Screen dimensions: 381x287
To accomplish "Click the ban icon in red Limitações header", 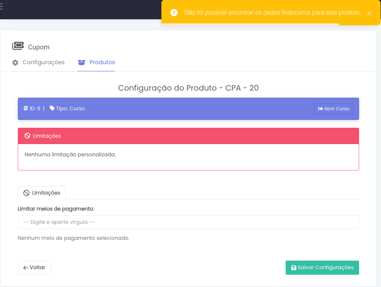I will [x=27, y=136].
